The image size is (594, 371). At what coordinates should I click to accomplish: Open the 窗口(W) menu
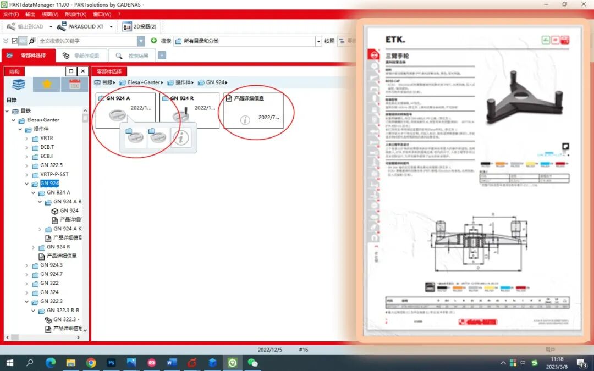[102, 14]
